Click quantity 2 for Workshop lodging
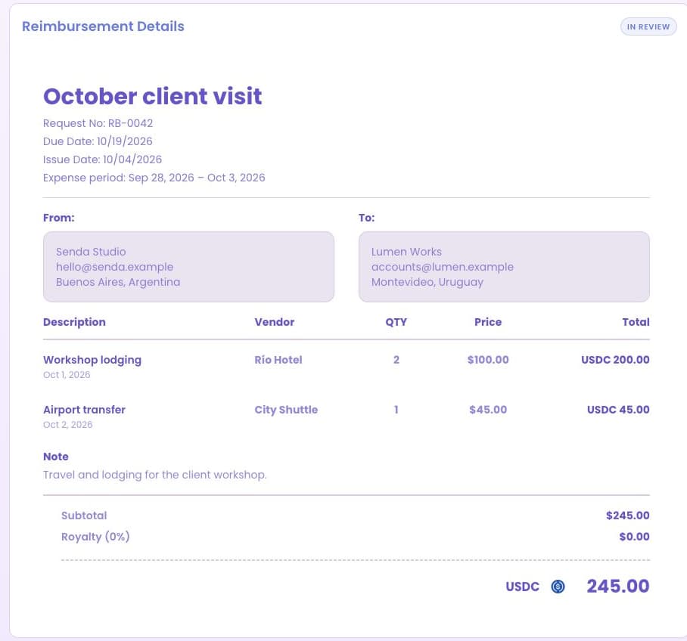Image resolution: width=687 pixels, height=641 pixels. (x=396, y=360)
